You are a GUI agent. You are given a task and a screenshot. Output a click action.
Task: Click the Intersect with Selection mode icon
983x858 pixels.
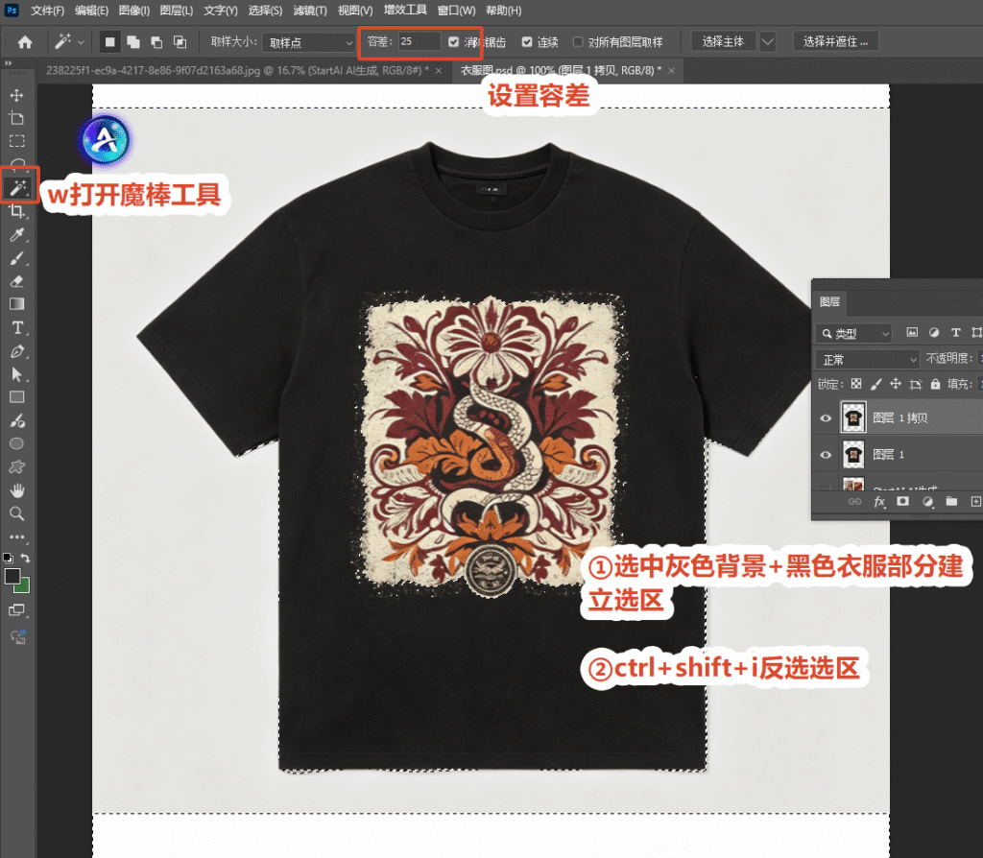(180, 42)
